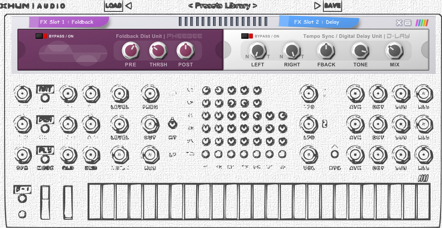Click the ATK knob in first LFO row
442x228 pixels.
coord(355,94)
